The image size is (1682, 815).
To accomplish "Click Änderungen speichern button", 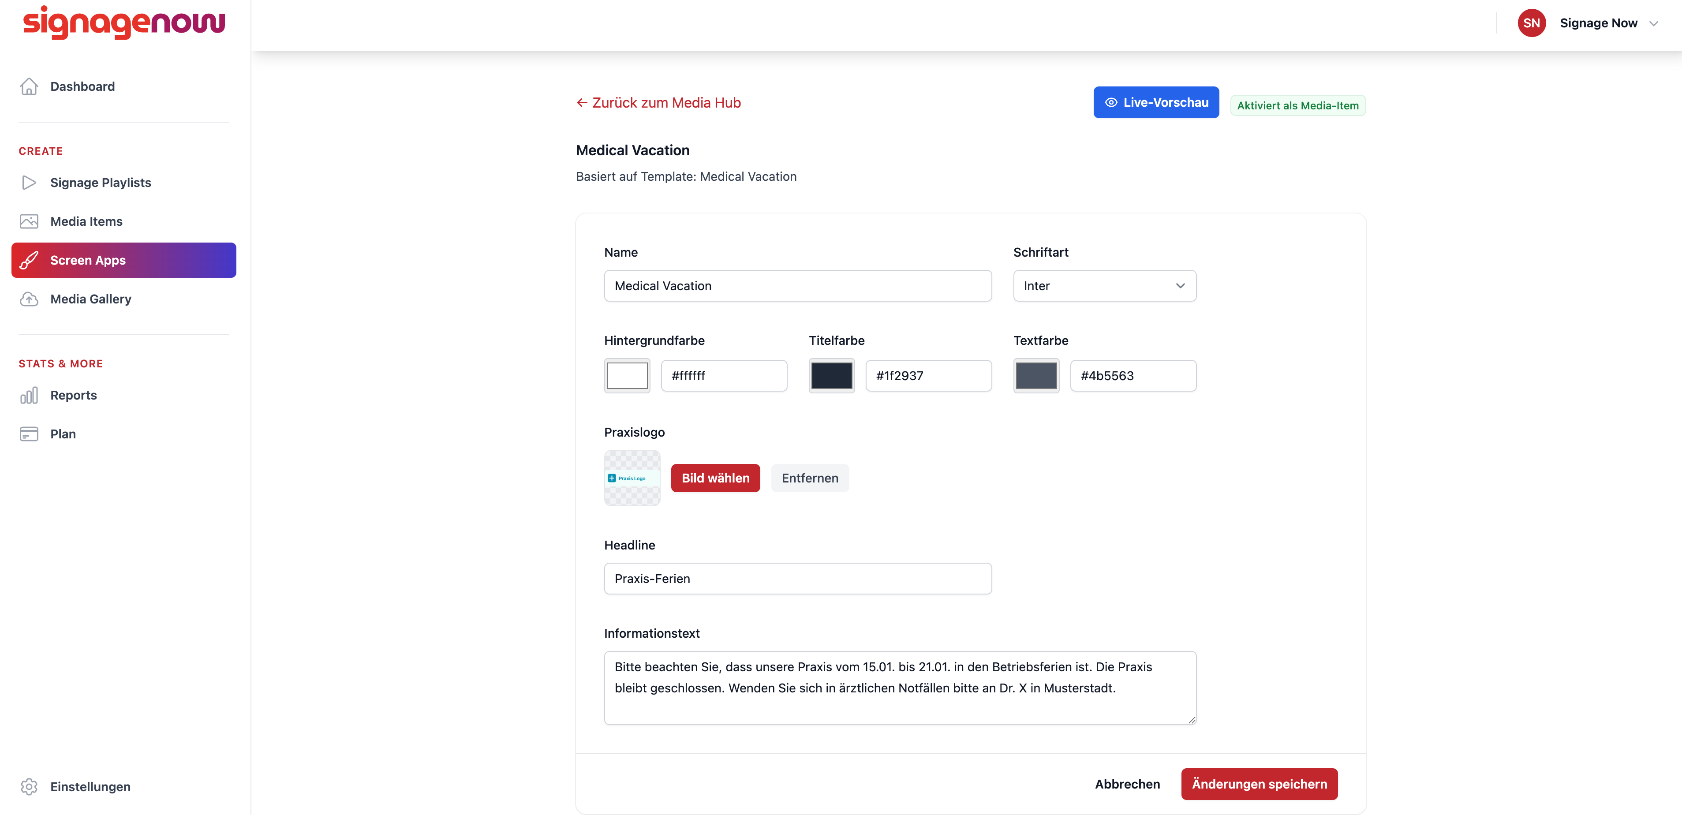I will tap(1259, 784).
